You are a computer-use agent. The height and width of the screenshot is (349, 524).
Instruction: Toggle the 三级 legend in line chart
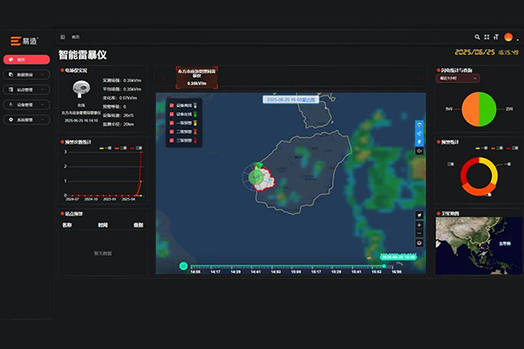pos(136,148)
